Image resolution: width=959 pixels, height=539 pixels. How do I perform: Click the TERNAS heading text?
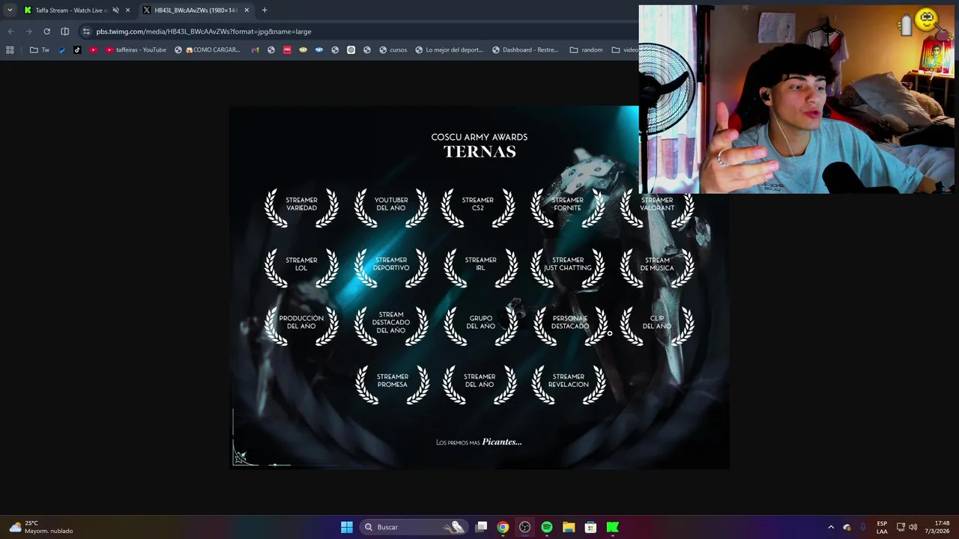click(479, 152)
